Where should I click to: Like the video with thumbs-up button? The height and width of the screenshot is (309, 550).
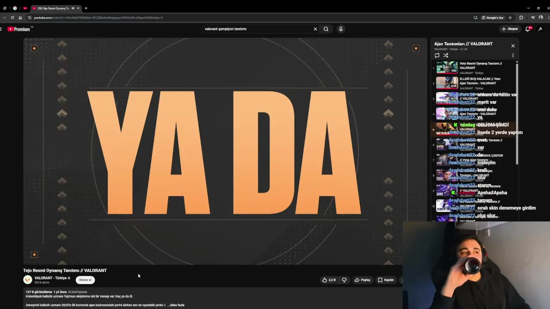329,280
